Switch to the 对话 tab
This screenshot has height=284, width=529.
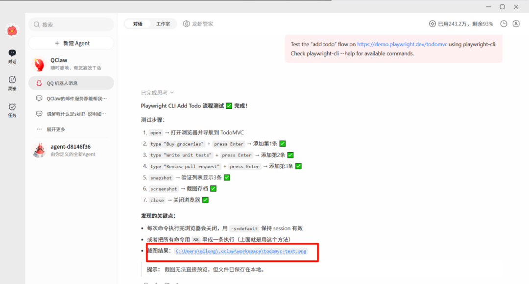(138, 24)
